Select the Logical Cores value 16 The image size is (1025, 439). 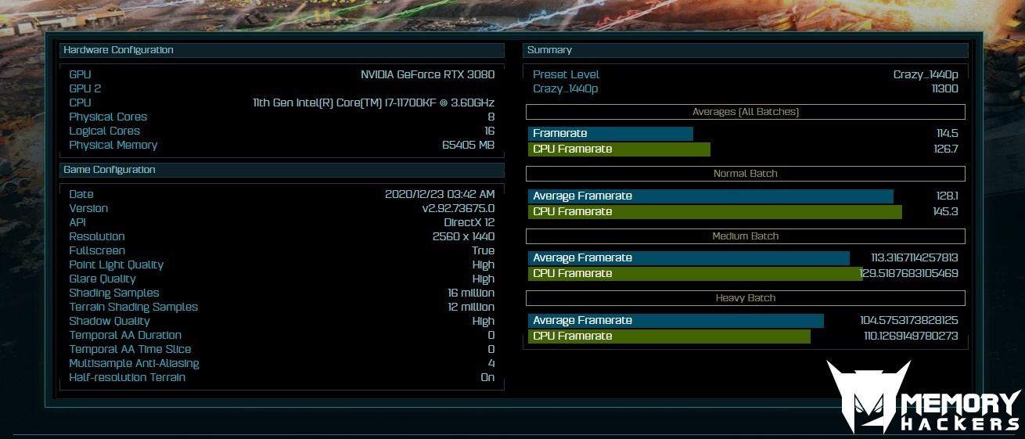(x=489, y=131)
